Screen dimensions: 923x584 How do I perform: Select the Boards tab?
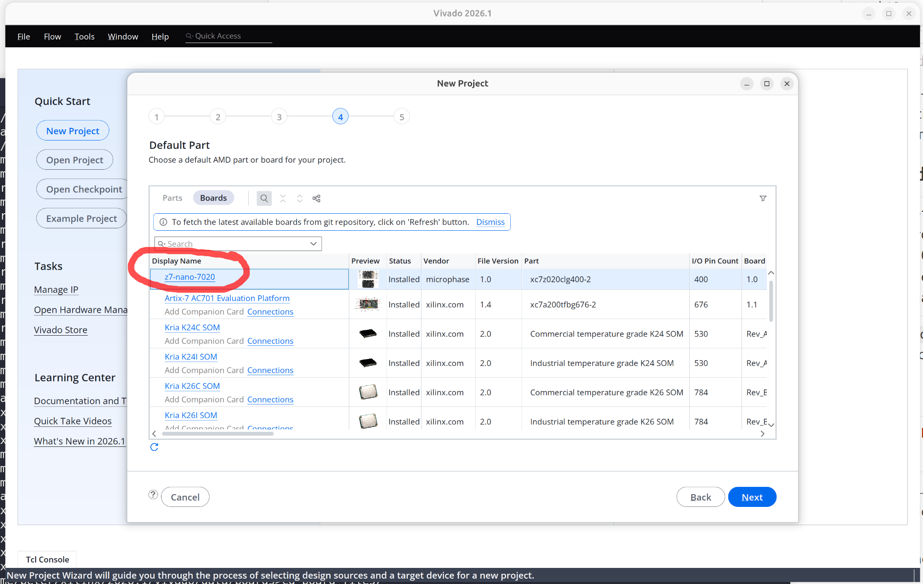[x=214, y=198]
